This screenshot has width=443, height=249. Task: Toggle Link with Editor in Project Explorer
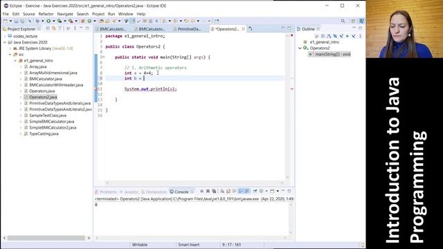point(54,28)
